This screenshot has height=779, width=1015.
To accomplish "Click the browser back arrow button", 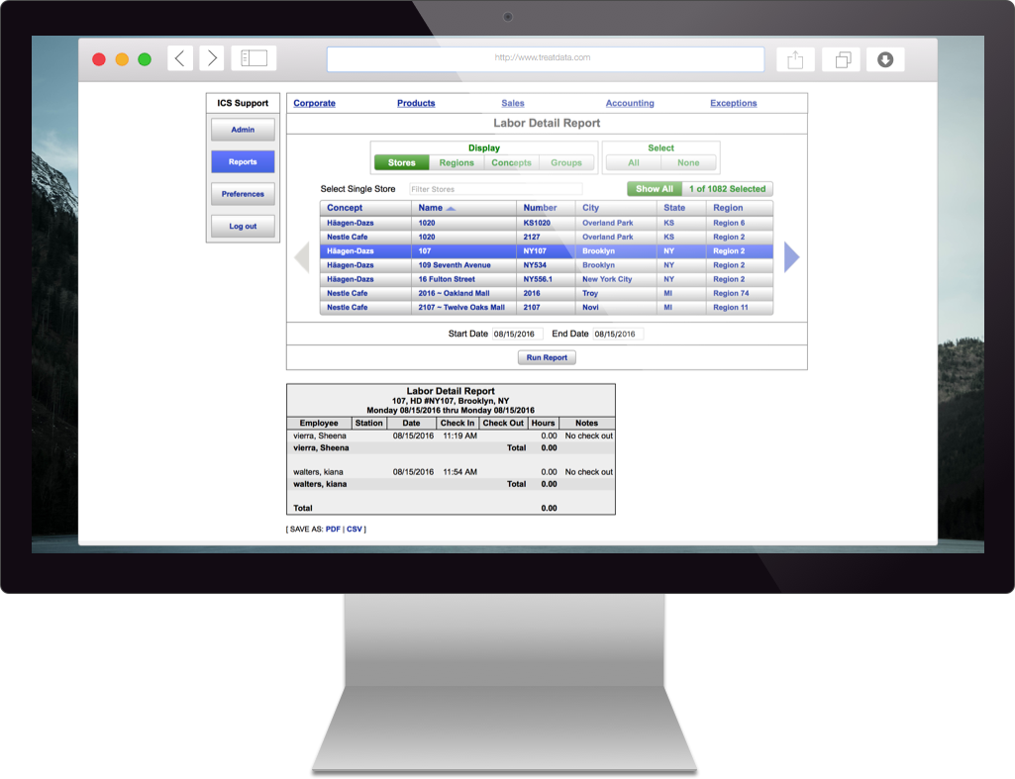I will (x=179, y=58).
